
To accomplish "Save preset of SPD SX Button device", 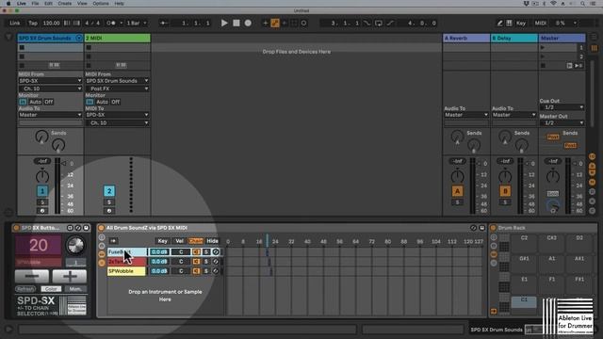I will (86, 228).
